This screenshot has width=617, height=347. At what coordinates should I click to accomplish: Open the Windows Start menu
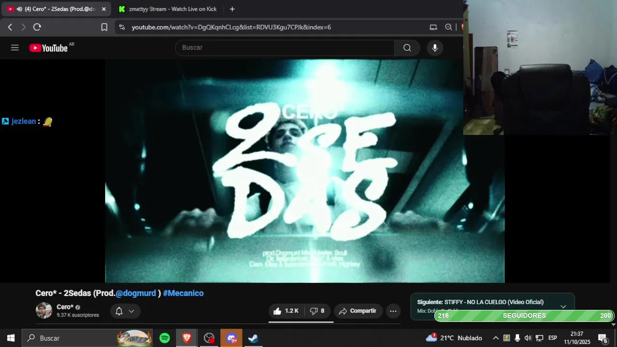pos(11,338)
